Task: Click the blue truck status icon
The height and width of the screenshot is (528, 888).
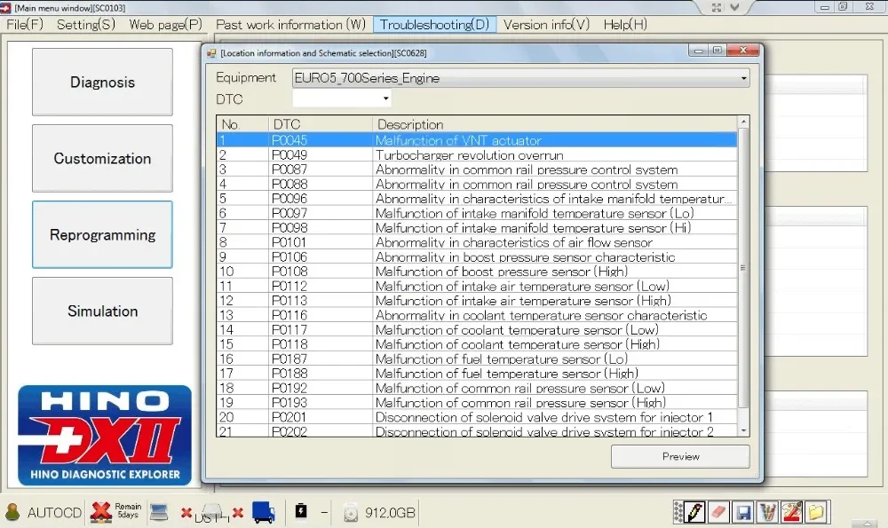Action: click(263, 512)
